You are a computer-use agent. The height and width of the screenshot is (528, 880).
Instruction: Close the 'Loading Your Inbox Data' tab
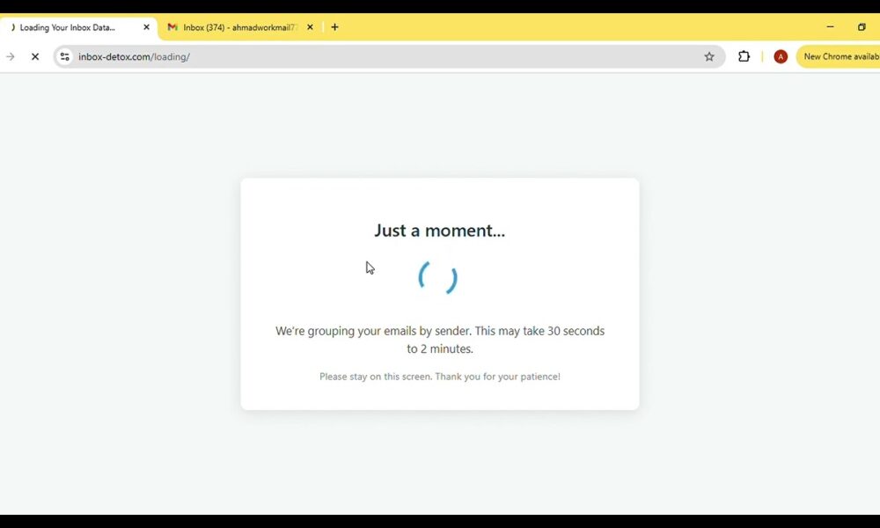[x=147, y=27]
